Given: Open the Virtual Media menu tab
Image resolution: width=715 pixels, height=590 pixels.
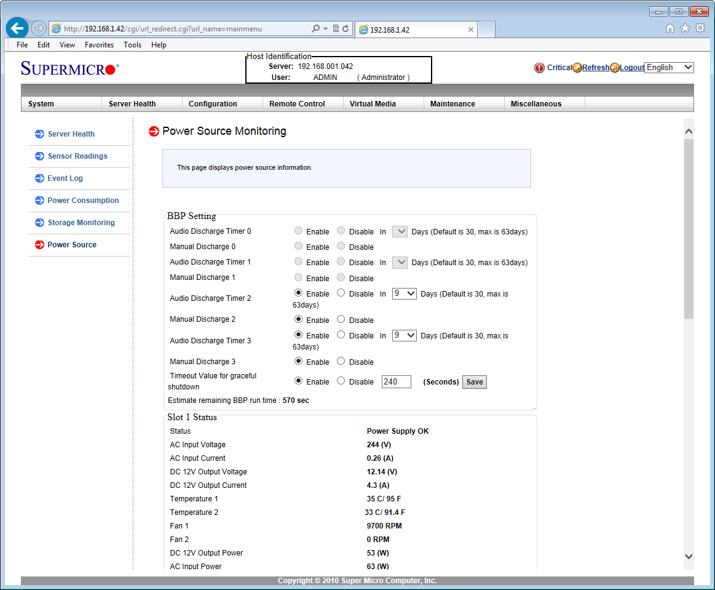Looking at the screenshot, I should [384, 104].
